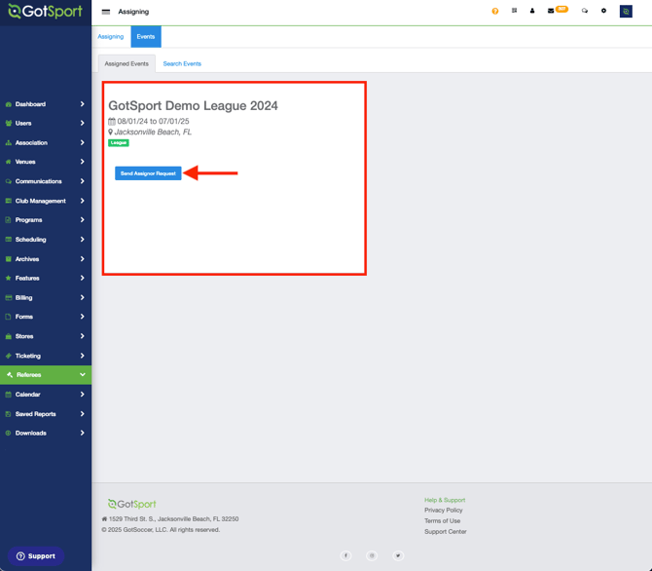Click the Dashboard icon in the sidebar

pos(9,104)
